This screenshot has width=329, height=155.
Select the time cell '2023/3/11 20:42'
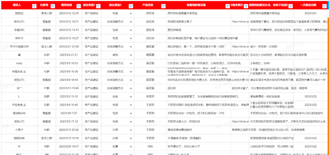69,130
